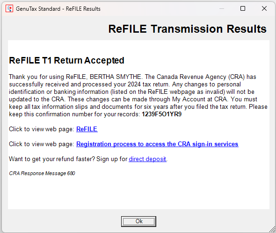
Task: Close the ReFILE Results dialog
Action: pyautogui.click(x=264, y=8)
